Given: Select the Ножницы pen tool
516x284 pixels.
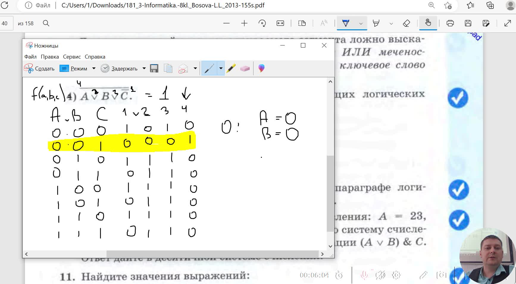Looking at the screenshot, I should point(209,68).
